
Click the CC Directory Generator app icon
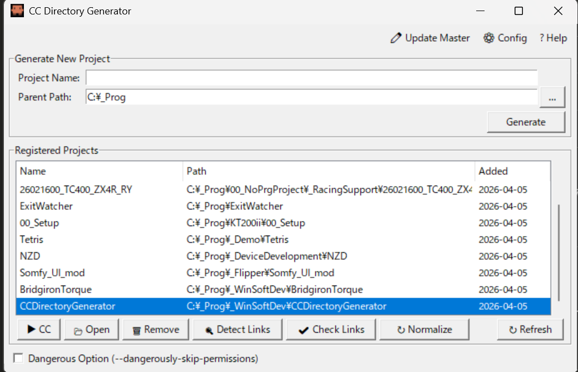17,11
